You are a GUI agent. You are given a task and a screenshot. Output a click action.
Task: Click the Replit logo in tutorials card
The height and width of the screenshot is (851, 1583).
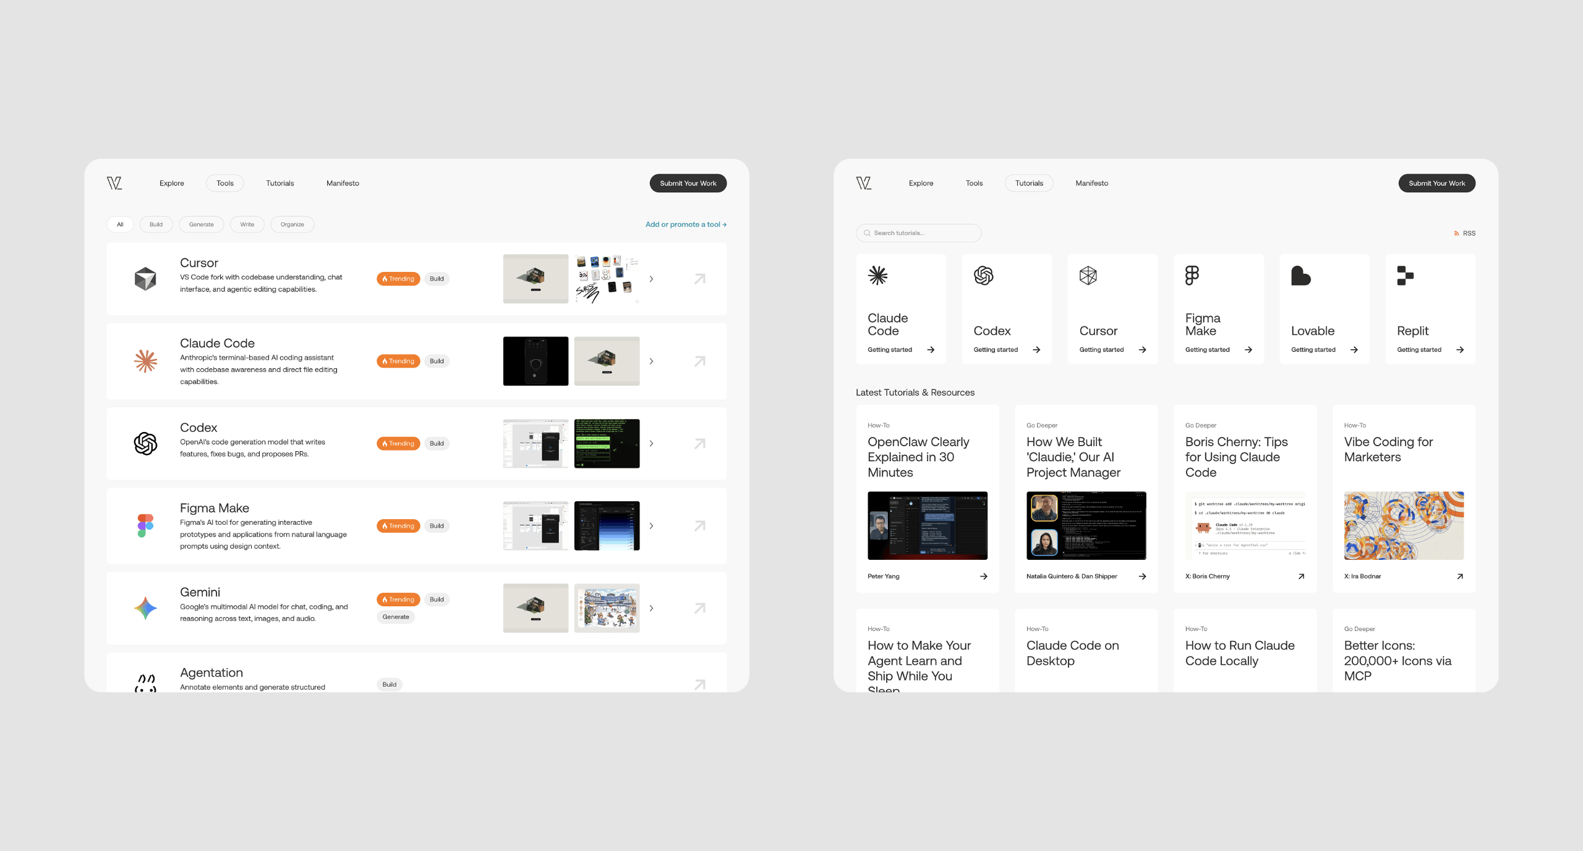coord(1405,276)
